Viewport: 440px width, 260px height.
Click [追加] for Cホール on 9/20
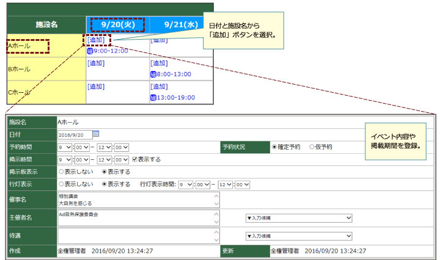96,86
